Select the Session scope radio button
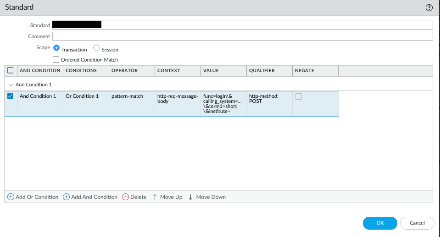Screen dimensions: 440x237 [96, 48]
